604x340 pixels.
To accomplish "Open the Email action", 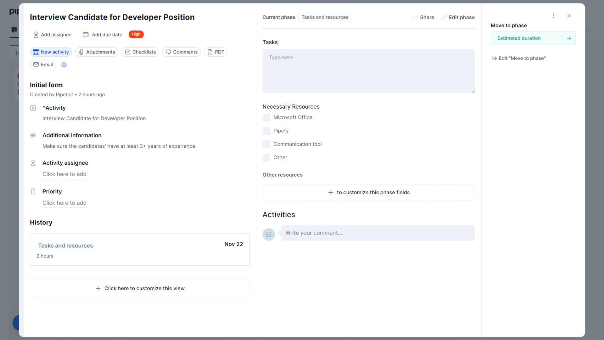I will 43,65.
